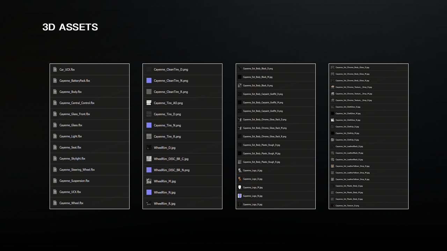Choose the white shield thumbnail of Cayenne_Logo_M.jpg
The height and width of the screenshot is (251, 447).
[240, 187]
